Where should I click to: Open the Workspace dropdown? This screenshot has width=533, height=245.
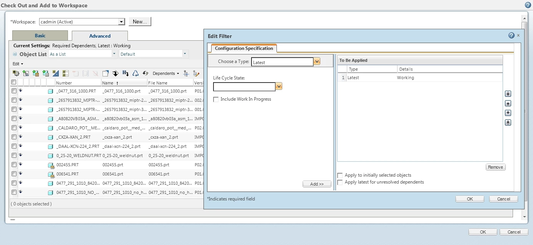click(x=121, y=22)
